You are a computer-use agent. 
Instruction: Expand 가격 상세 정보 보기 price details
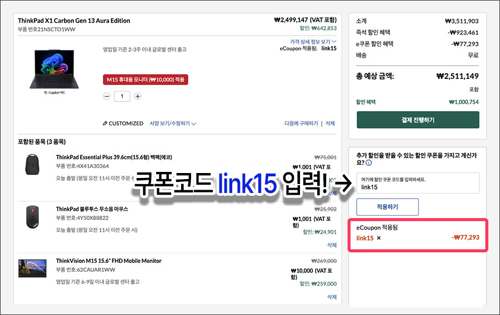[313, 42]
